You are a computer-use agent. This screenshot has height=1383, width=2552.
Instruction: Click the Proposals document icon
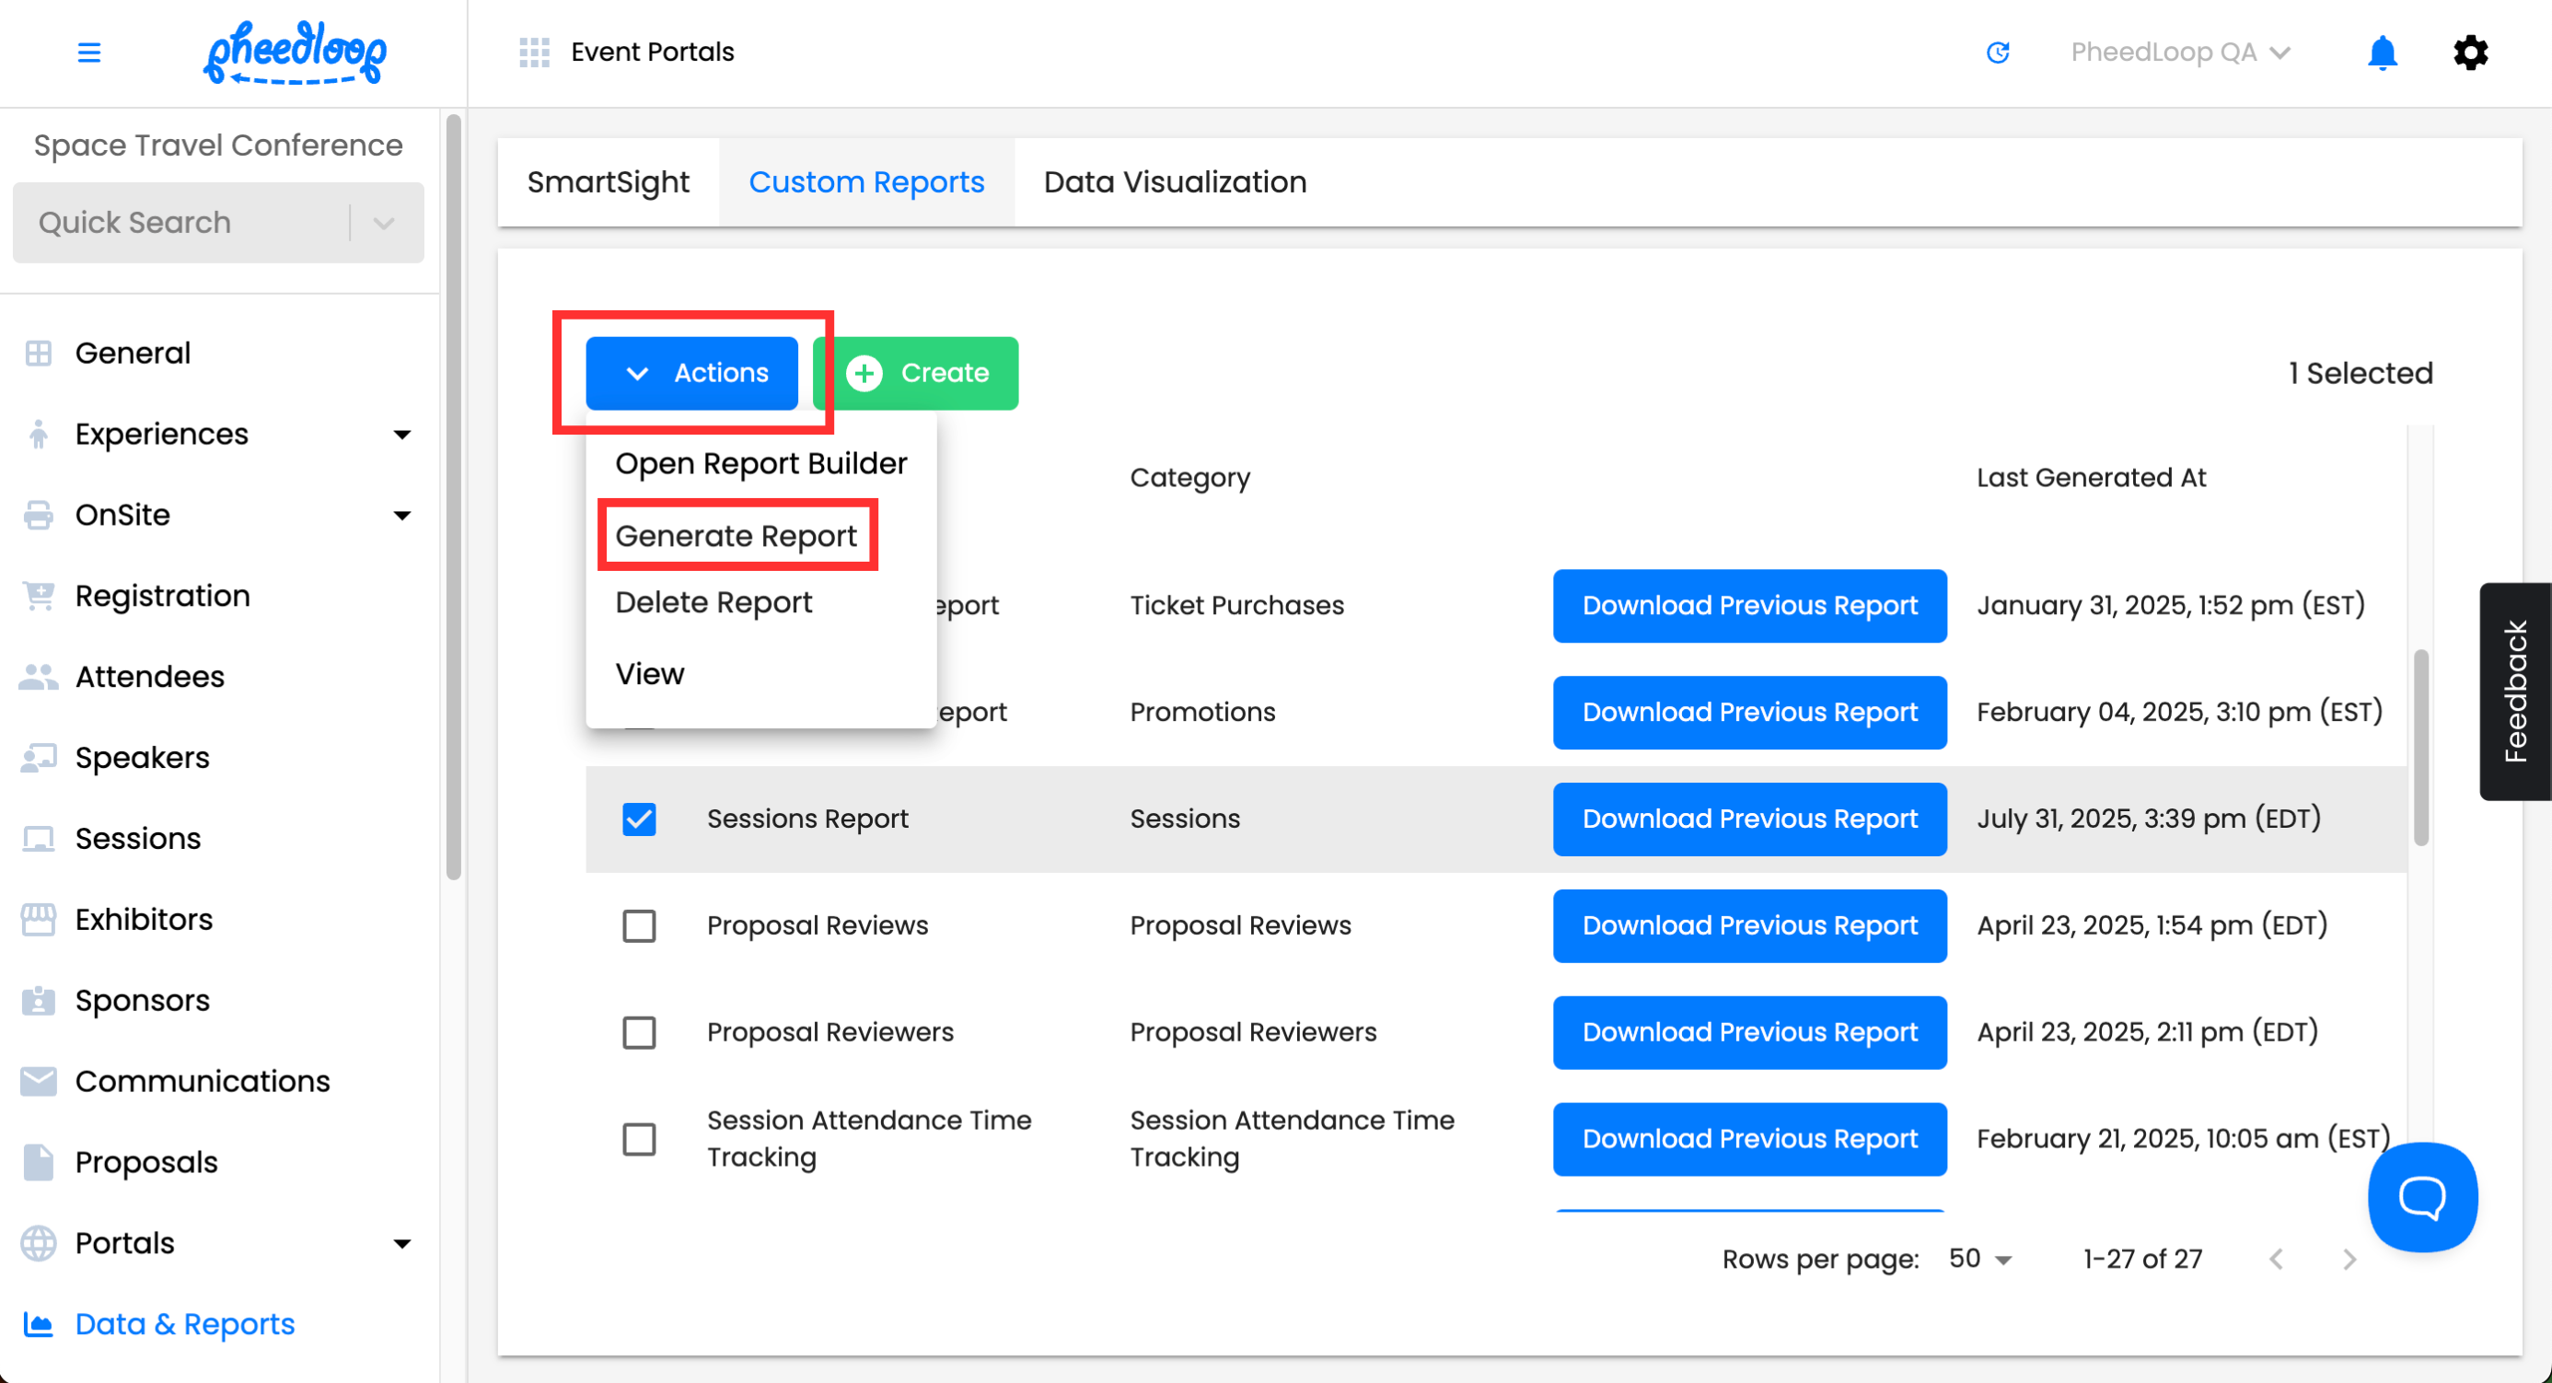[x=39, y=1162]
